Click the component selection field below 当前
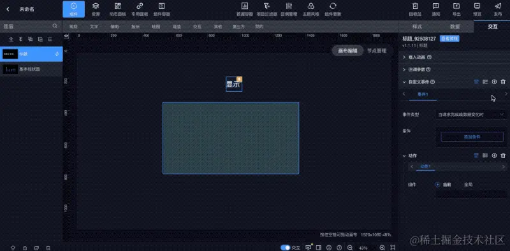The image size is (510, 251). click(x=471, y=194)
